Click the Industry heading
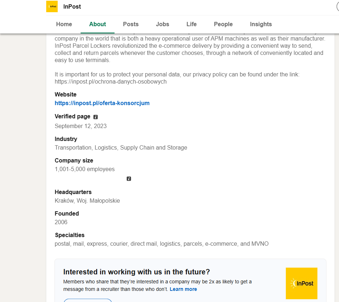Viewport: 339px width, 302px height. pyautogui.click(x=66, y=139)
